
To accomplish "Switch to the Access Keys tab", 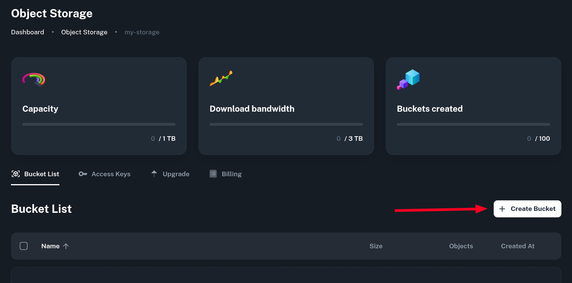I will (x=111, y=174).
